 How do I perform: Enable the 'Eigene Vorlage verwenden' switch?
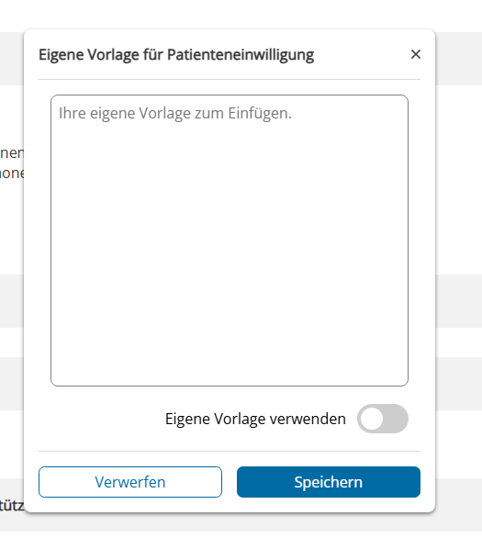point(383,419)
